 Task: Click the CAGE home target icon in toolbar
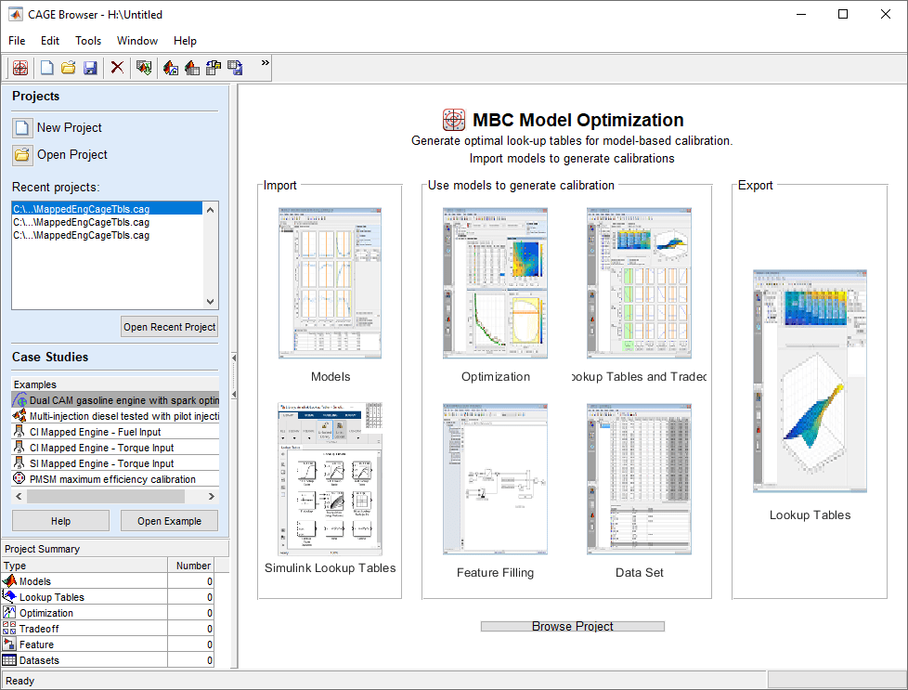[x=20, y=68]
